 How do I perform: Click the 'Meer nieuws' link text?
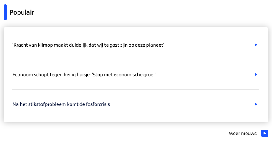pyautogui.click(x=243, y=134)
